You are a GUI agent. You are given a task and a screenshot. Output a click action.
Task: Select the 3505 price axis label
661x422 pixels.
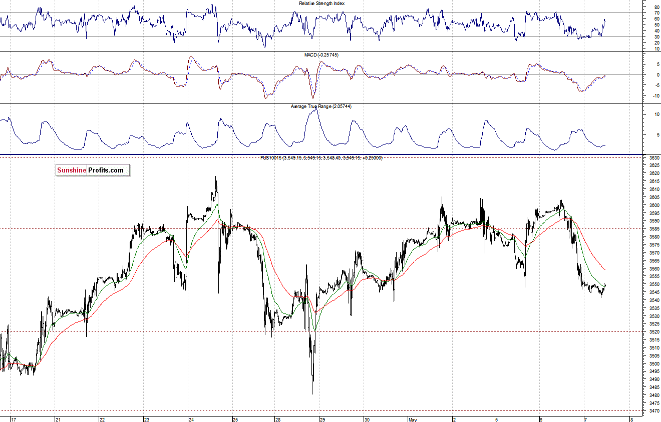[x=654, y=355]
